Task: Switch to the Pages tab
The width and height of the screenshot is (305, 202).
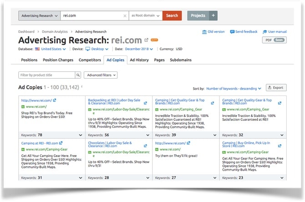Action: point(159,60)
